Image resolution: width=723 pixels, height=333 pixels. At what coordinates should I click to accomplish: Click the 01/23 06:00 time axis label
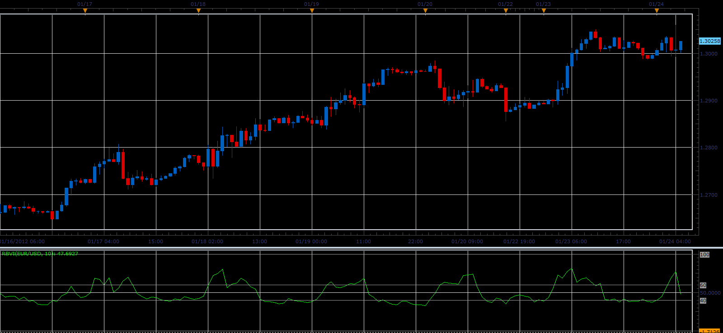pyautogui.click(x=571, y=241)
